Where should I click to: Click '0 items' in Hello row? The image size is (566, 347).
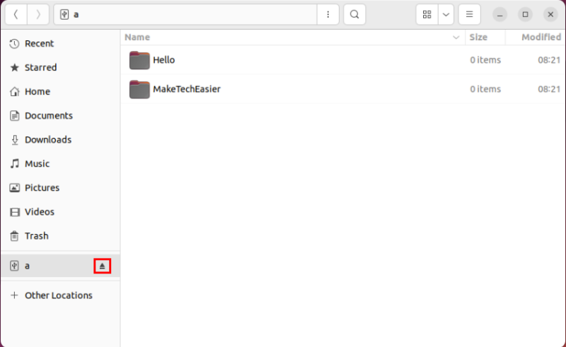pyautogui.click(x=485, y=60)
